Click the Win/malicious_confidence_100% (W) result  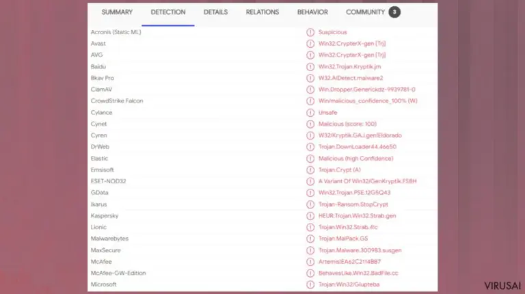click(x=368, y=101)
